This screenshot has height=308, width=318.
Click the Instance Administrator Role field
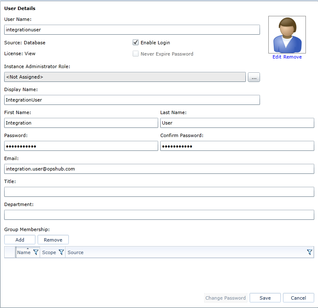click(x=125, y=77)
